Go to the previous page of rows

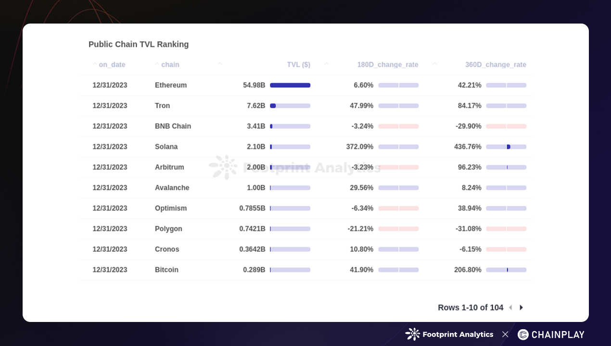tap(510, 308)
